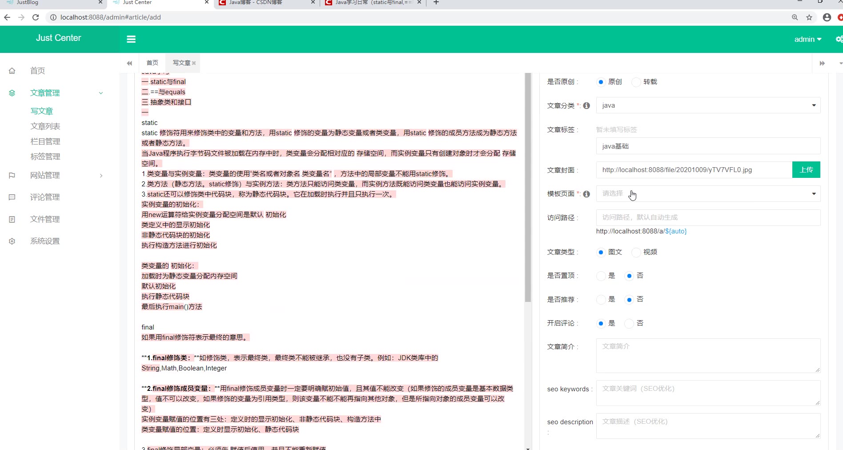
Task: Click the info icon beside 文章分类 label
Action: click(x=586, y=106)
